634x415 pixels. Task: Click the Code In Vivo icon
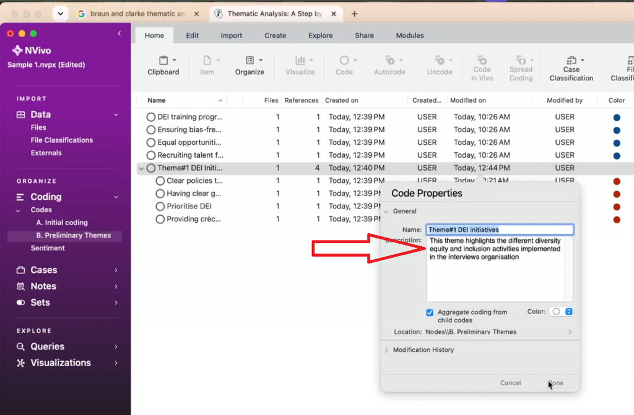[x=482, y=60]
